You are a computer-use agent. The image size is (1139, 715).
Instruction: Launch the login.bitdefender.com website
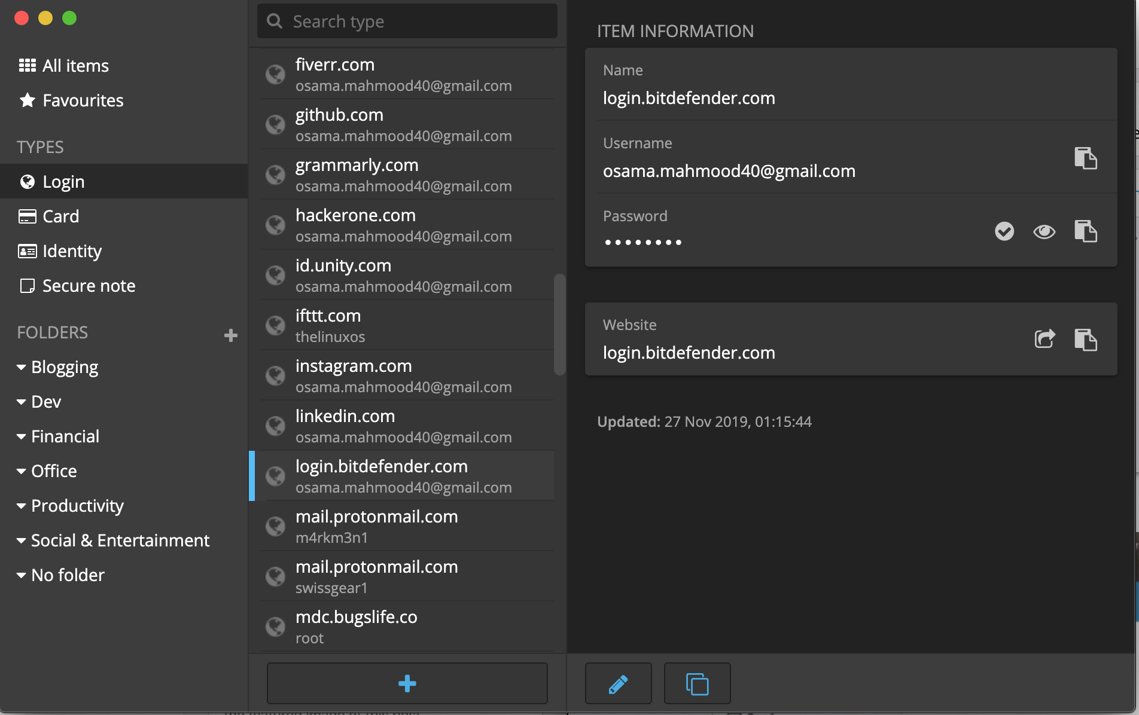coord(1044,339)
